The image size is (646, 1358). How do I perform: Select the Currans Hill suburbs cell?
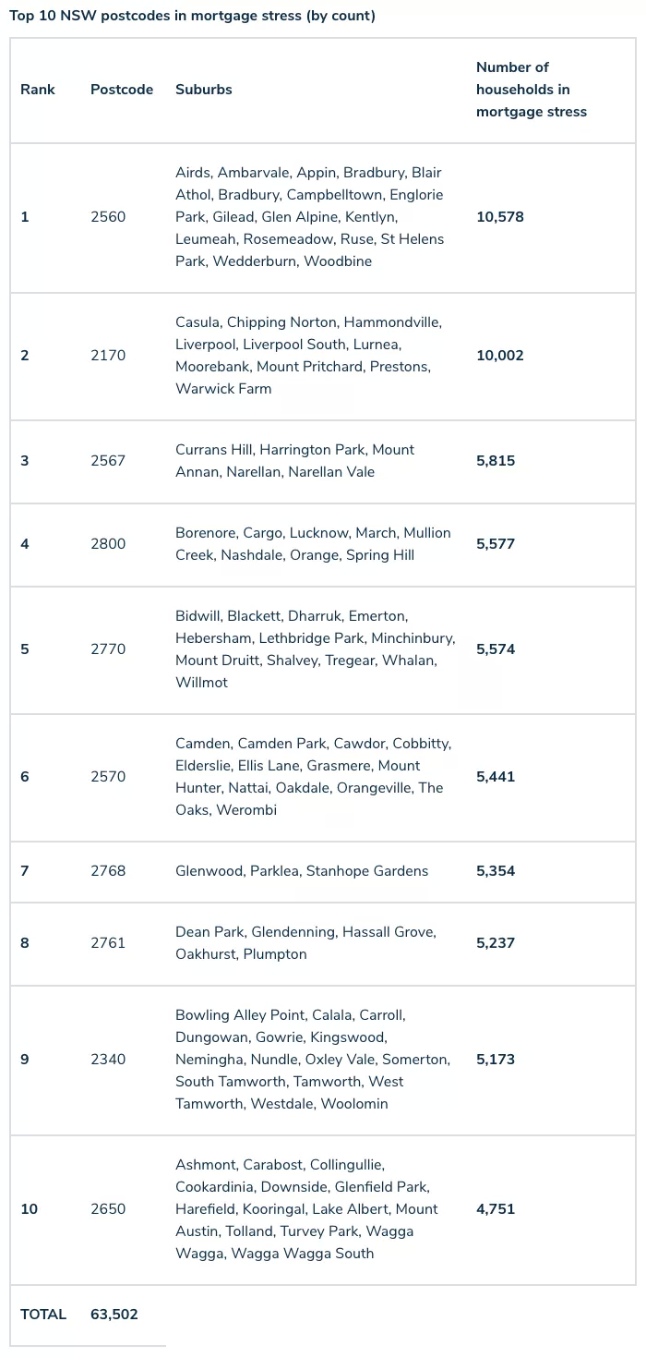click(295, 461)
